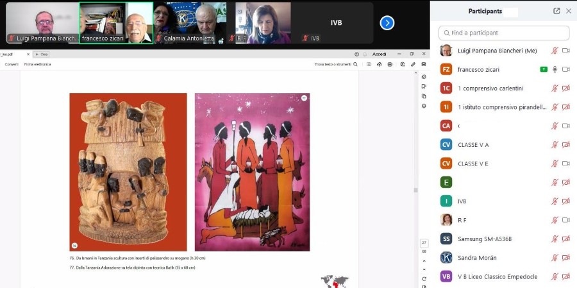Select V B Liceo Classico Empedocle participant
577x288 pixels.
point(504,276)
